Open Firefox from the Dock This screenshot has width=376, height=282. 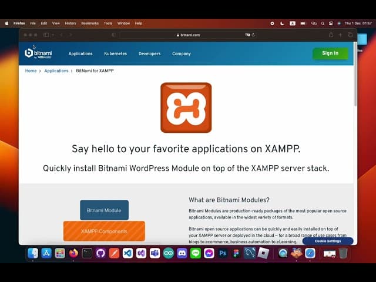[x=73, y=253]
